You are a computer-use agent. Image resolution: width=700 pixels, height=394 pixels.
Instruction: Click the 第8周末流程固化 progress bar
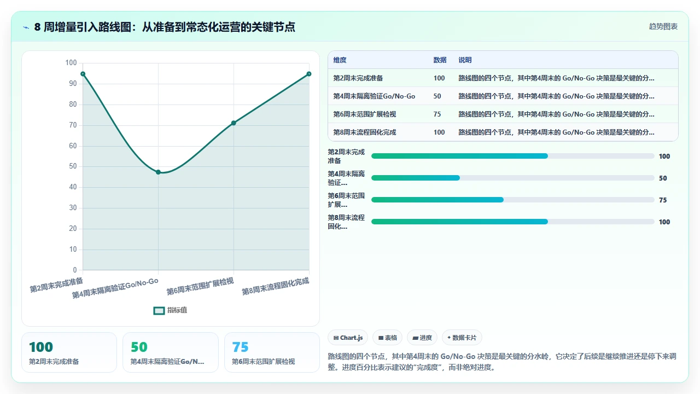tap(513, 222)
